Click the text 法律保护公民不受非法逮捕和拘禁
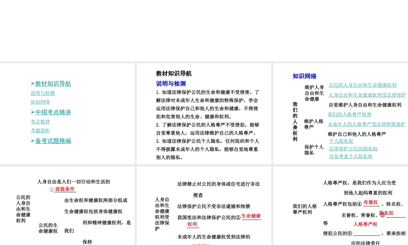The width and height of the screenshot is (408, 245). 214,206
